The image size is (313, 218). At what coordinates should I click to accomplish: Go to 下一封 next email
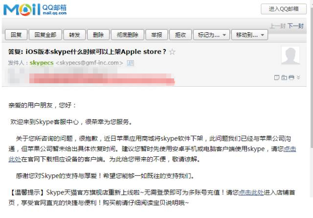pyautogui.click(x=295, y=26)
